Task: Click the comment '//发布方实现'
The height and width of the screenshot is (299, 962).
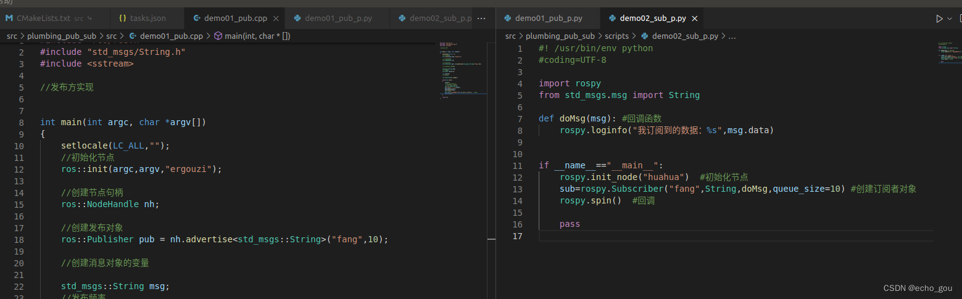Action: click(67, 87)
